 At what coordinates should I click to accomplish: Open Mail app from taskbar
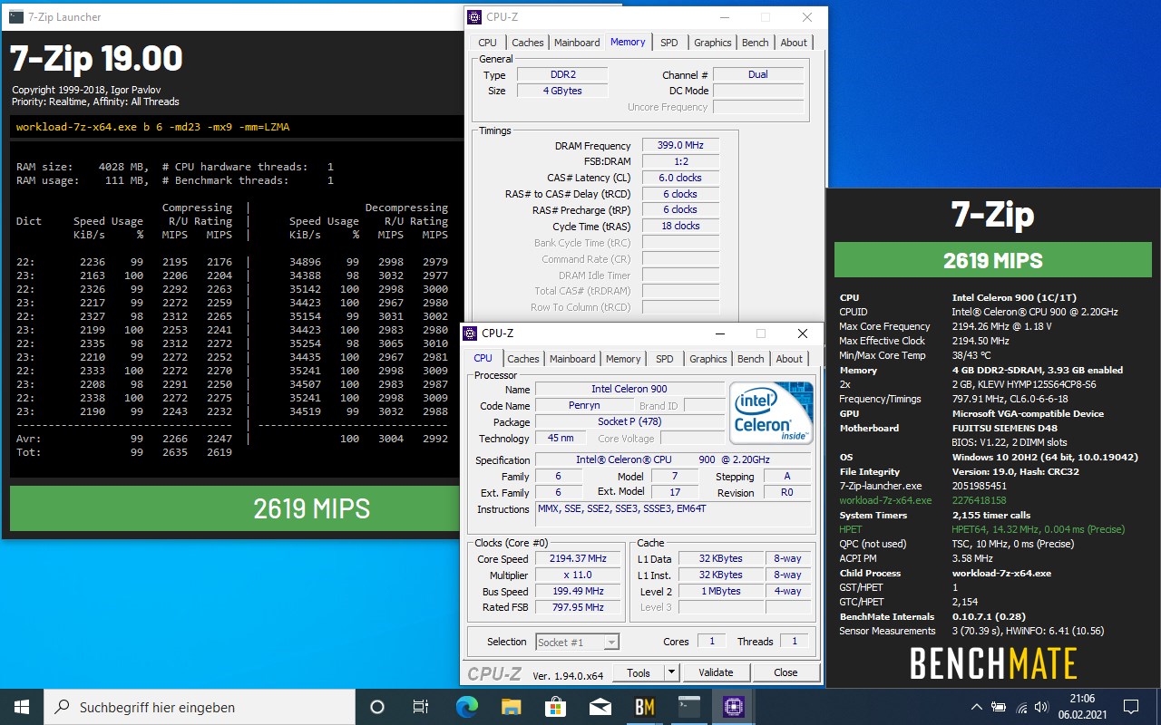point(600,707)
